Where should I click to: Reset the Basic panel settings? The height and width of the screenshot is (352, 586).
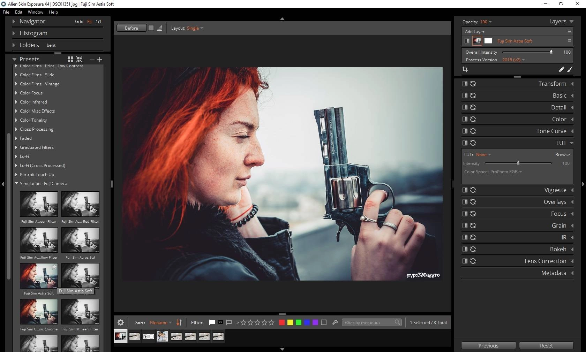(473, 95)
